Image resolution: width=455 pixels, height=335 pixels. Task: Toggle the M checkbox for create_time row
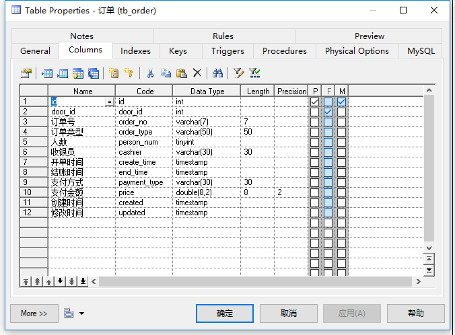click(x=341, y=162)
